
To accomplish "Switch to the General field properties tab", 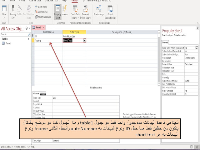I will [x=36, y=93].
